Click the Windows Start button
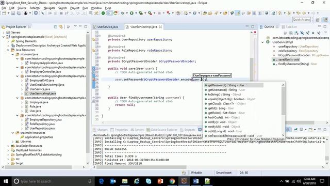The width and height of the screenshot is (330, 186). (x=6, y=181)
